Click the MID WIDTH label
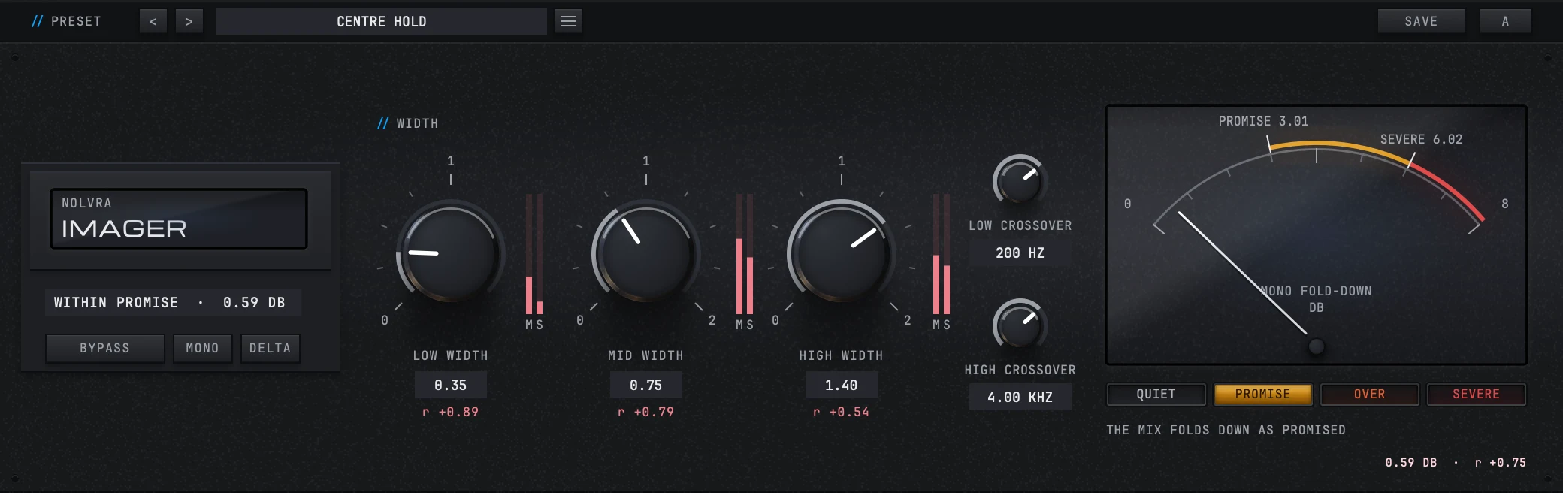Viewport: 1563px width, 493px height. 646,355
